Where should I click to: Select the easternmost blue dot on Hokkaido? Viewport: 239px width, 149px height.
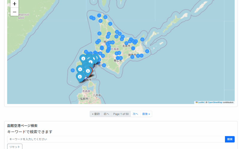[x=147, y=51]
